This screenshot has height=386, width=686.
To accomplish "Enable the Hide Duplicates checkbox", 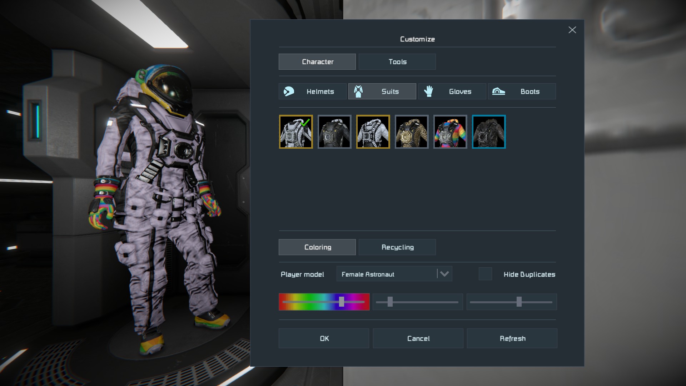I will [x=485, y=274].
